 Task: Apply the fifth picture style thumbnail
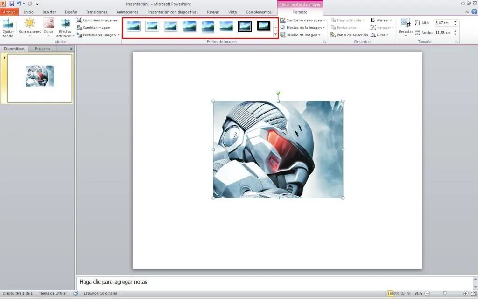[x=208, y=26]
